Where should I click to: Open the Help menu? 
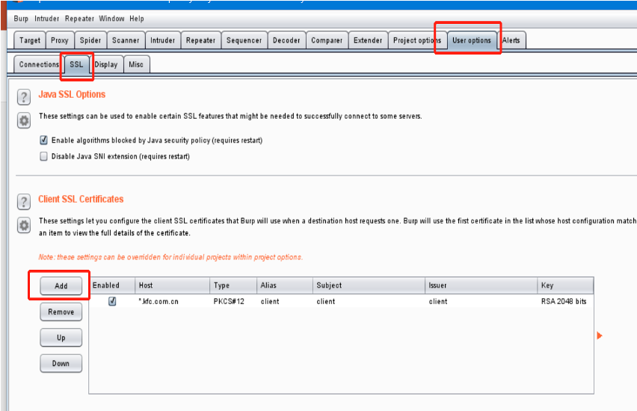[x=137, y=19]
